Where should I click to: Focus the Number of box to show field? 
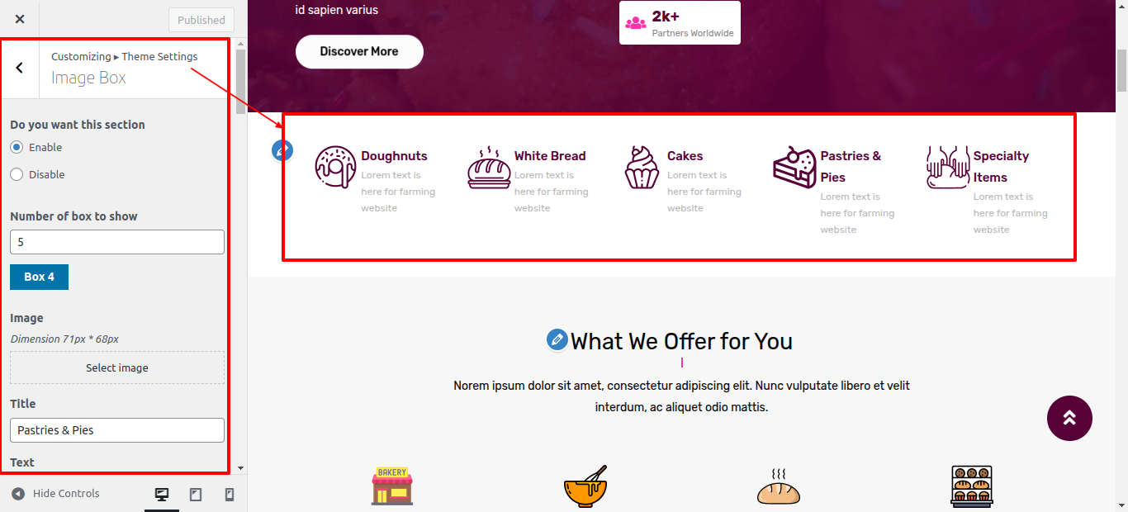coord(117,242)
